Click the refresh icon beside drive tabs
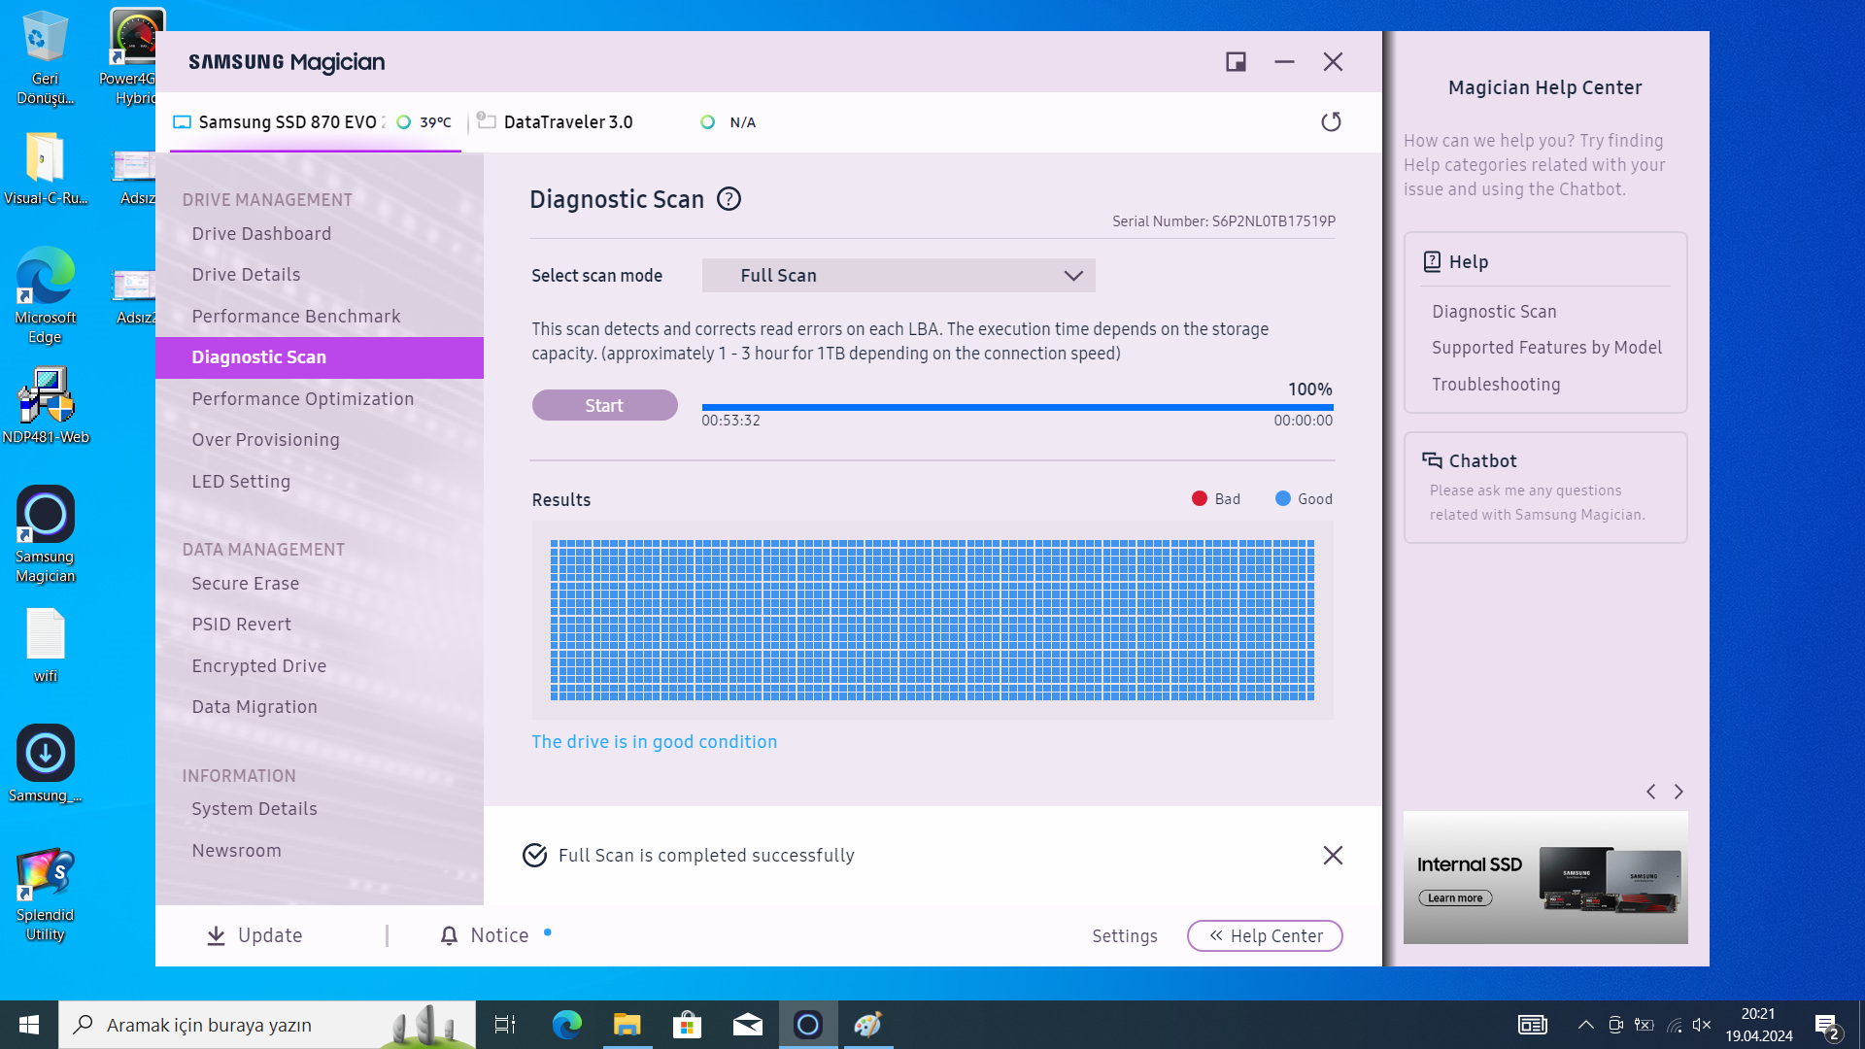Viewport: 1865px width, 1049px height. [x=1331, y=121]
